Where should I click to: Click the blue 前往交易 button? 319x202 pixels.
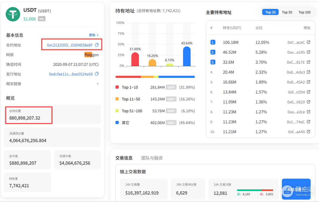(296, 189)
